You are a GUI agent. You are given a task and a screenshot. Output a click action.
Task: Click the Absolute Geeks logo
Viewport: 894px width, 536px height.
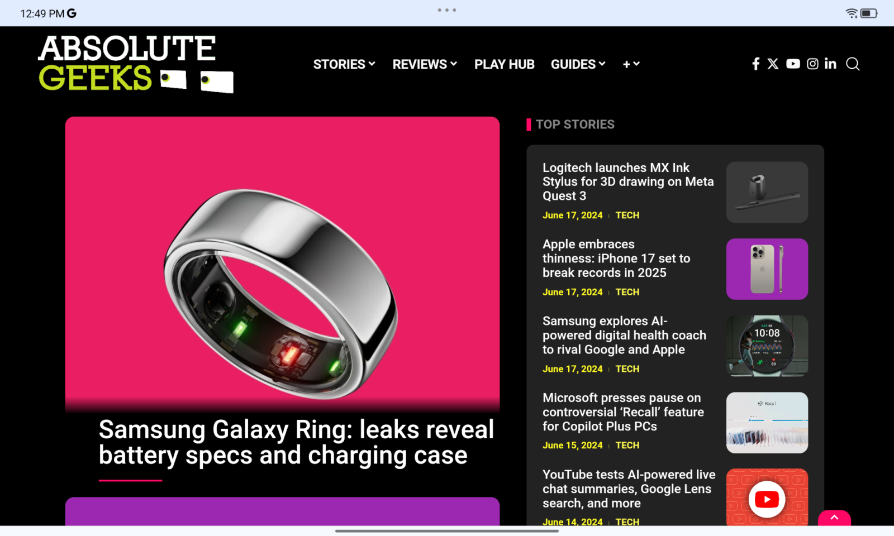[x=135, y=64]
